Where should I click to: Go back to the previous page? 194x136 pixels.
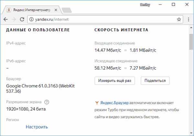(5, 19)
